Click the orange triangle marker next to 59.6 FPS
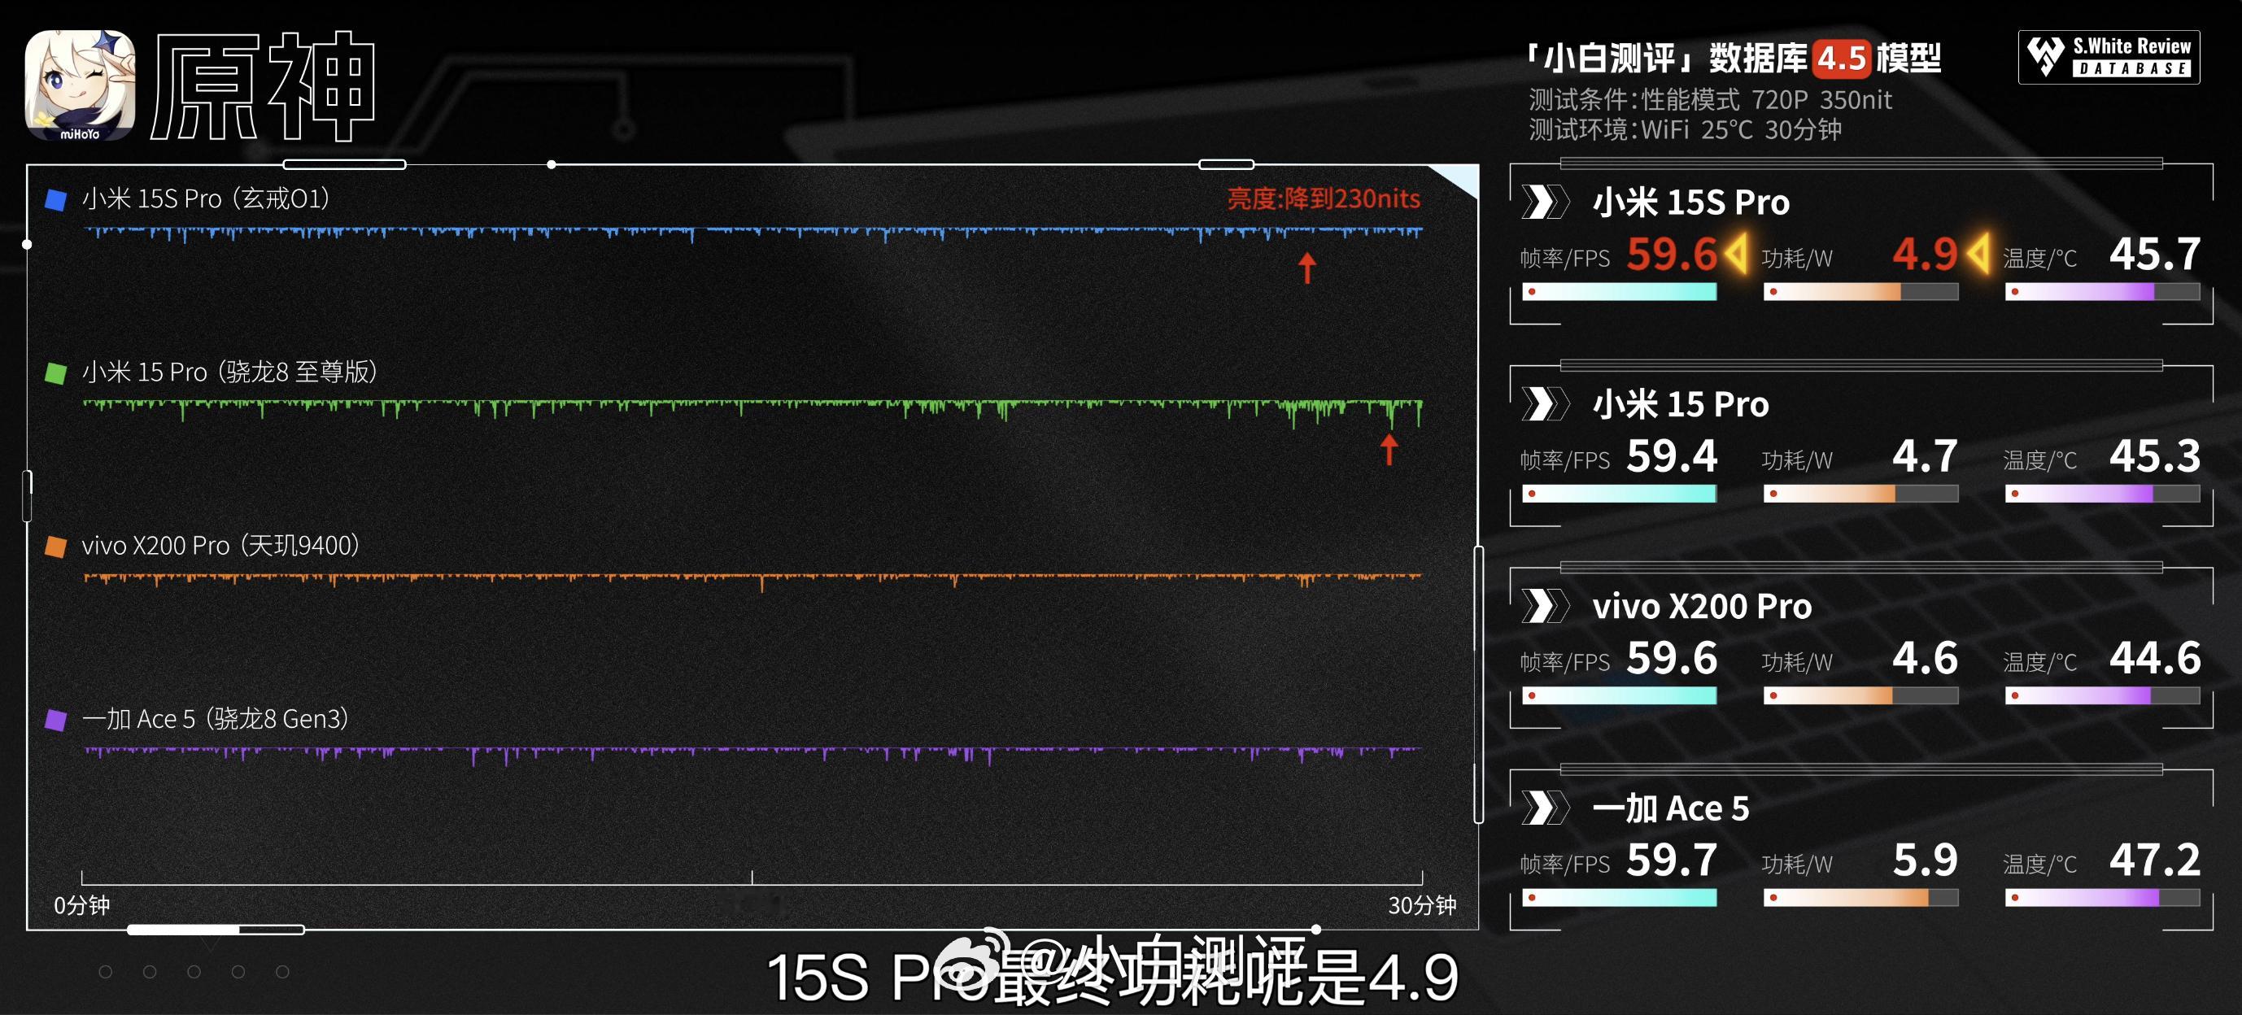 (1736, 253)
